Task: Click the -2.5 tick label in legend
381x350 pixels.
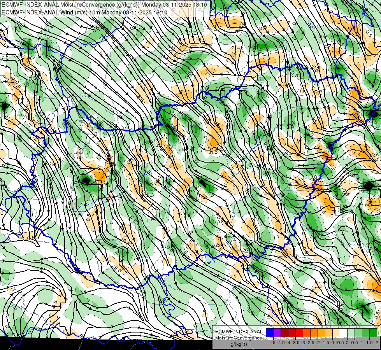Action: [x=310, y=343]
